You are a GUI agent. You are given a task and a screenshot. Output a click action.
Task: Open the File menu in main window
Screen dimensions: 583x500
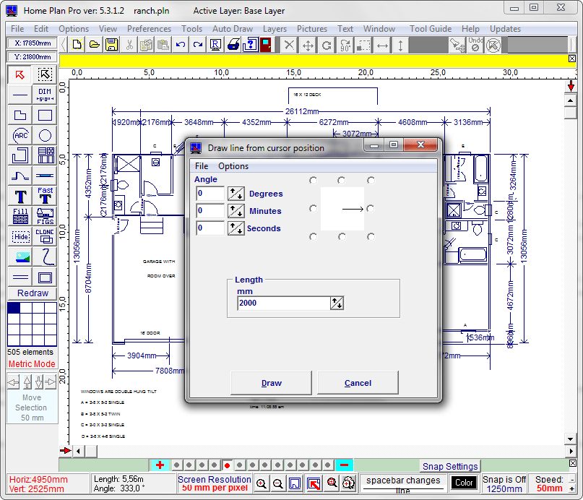coord(17,29)
